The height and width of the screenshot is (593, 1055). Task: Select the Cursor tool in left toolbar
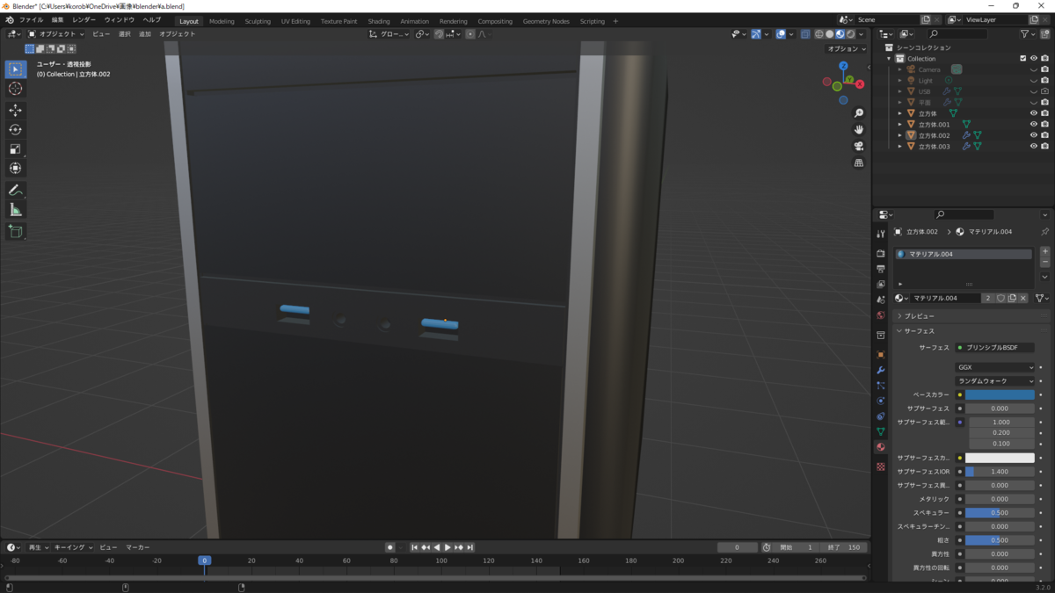pos(16,89)
